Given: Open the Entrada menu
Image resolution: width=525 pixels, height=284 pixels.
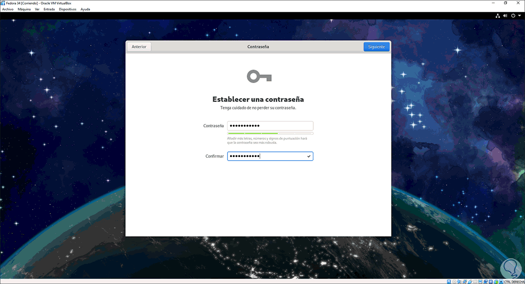Looking at the screenshot, I should [49, 9].
